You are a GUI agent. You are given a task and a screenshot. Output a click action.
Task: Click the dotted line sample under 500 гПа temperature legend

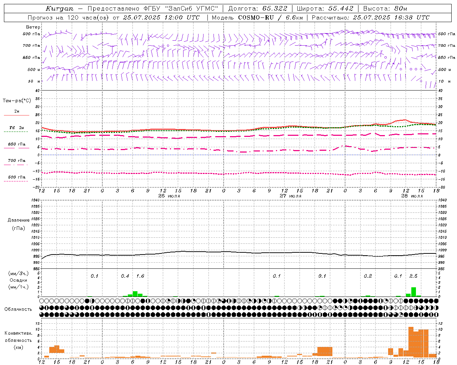[16, 181]
